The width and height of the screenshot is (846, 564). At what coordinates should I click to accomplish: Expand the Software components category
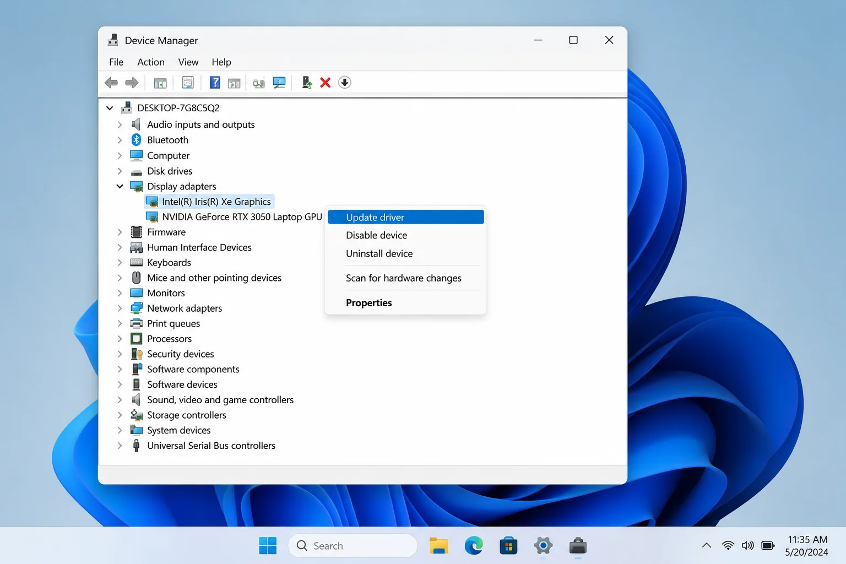120,369
